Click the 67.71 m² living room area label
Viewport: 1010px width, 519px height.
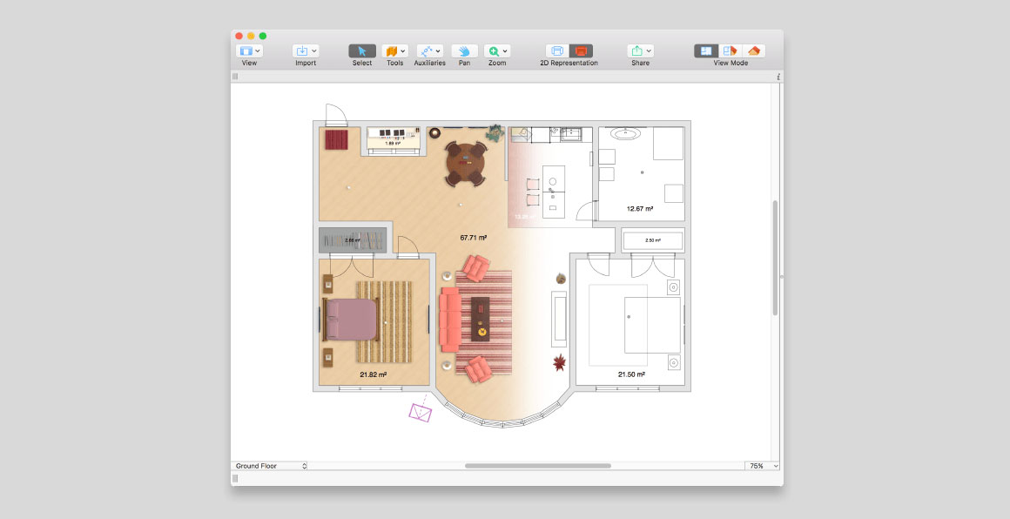point(474,238)
